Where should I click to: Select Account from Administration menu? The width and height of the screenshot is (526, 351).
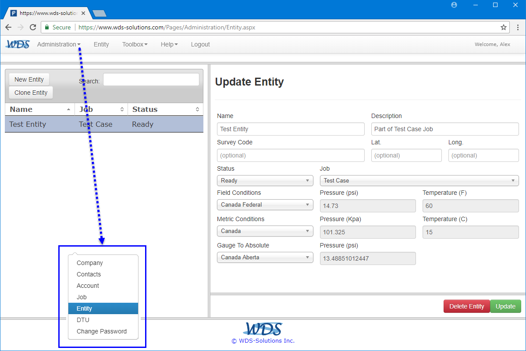pyautogui.click(x=103, y=286)
